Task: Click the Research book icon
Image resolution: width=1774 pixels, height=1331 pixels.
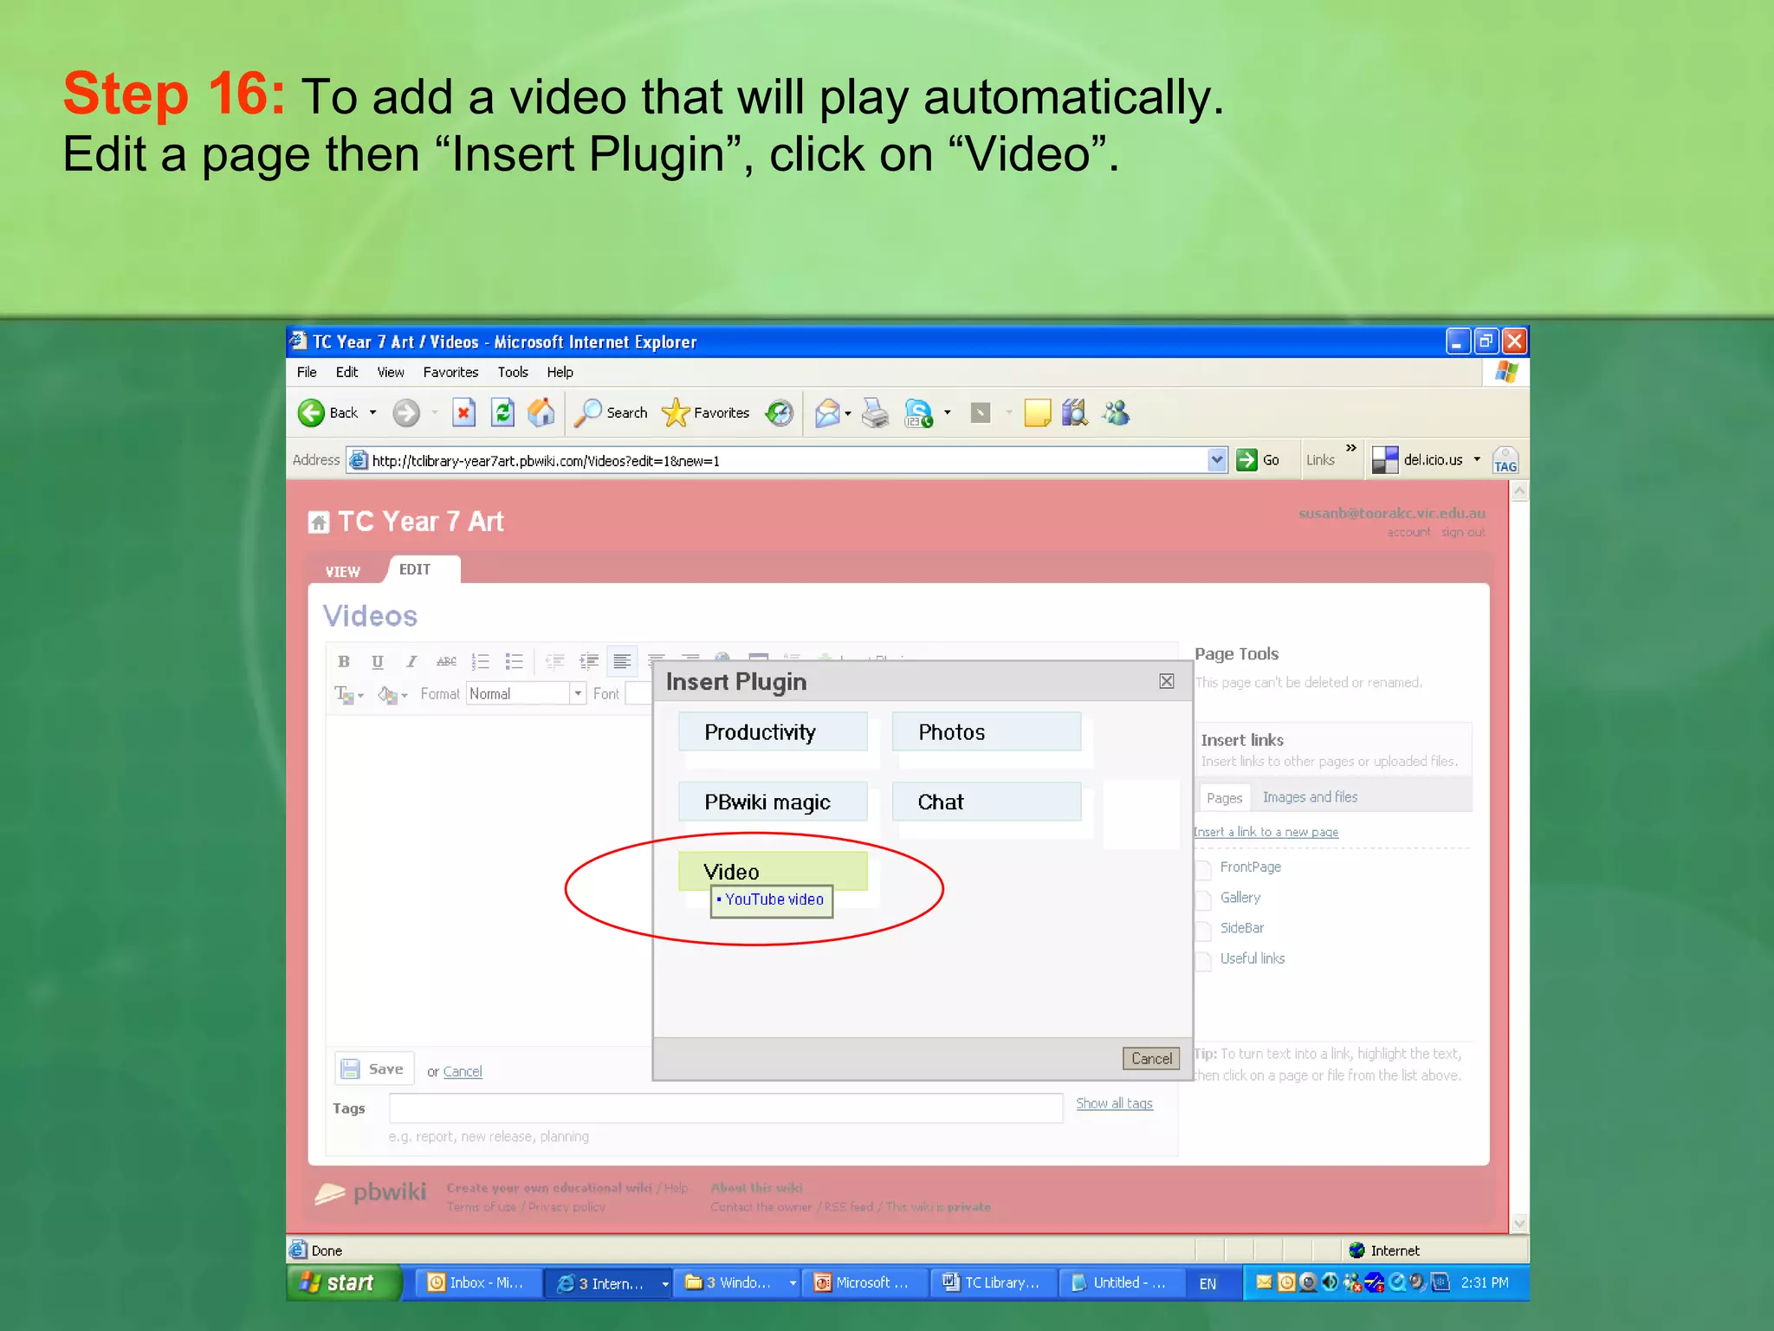Action: pos(1074,413)
